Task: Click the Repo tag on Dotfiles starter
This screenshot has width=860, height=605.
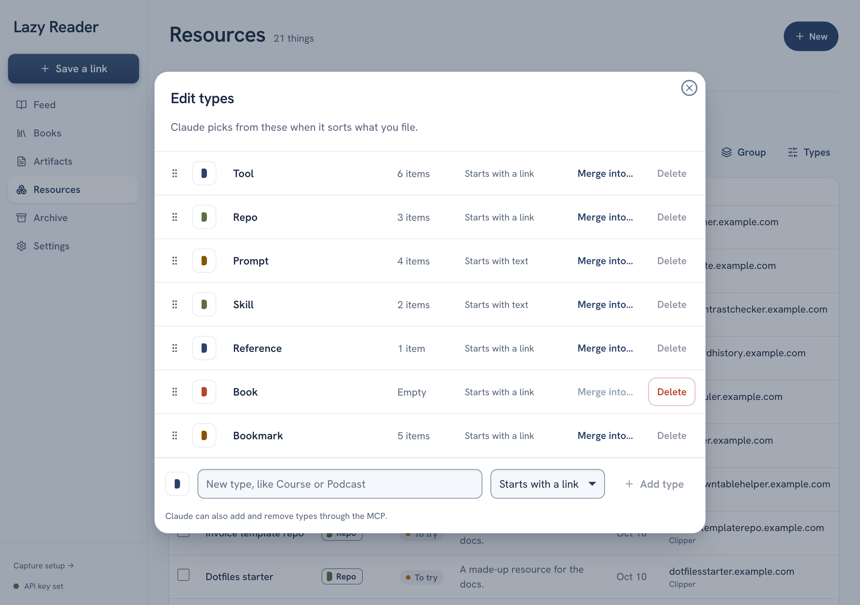Action: click(x=342, y=576)
